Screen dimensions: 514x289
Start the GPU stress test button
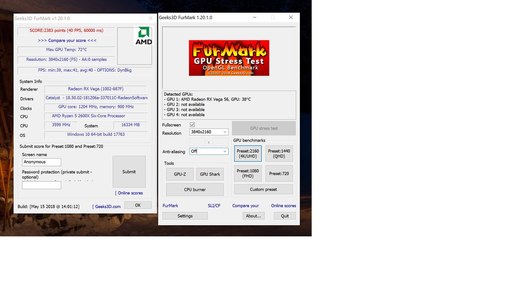click(x=264, y=128)
